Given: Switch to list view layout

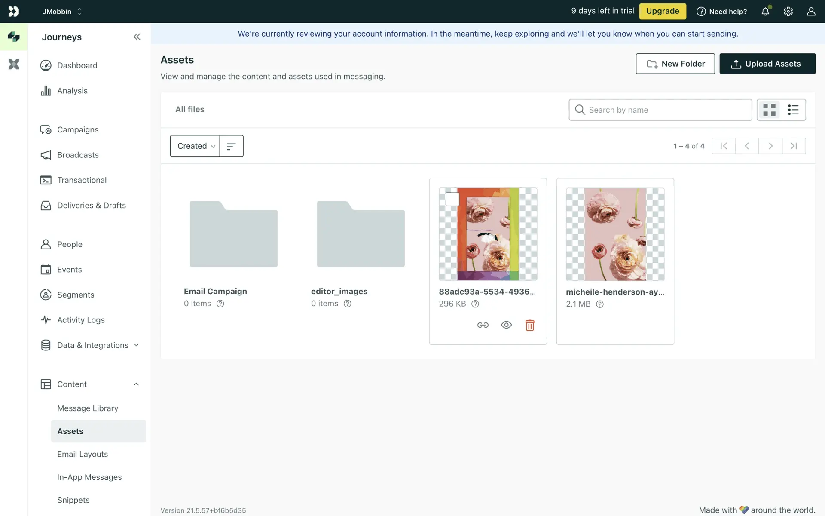Looking at the screenshot, I should tap(793, 110).
